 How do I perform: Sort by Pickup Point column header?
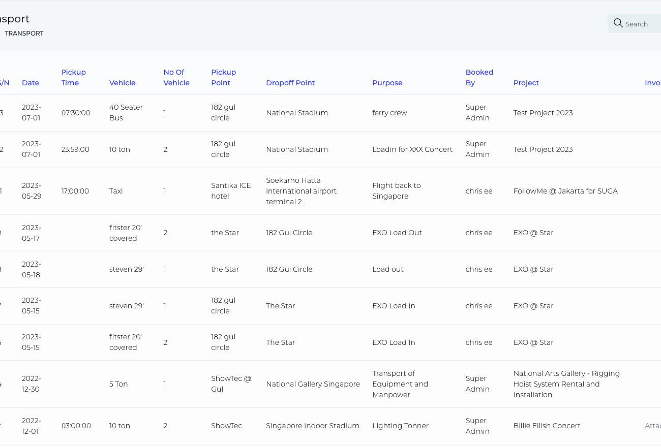[224, 78]
